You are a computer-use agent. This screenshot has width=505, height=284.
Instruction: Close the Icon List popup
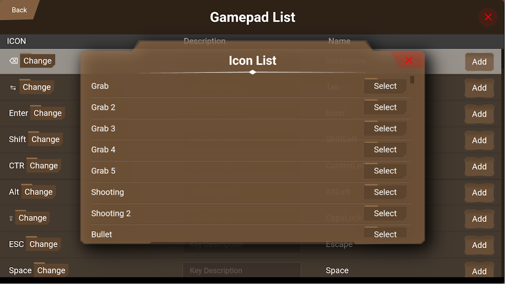(408, 61)
